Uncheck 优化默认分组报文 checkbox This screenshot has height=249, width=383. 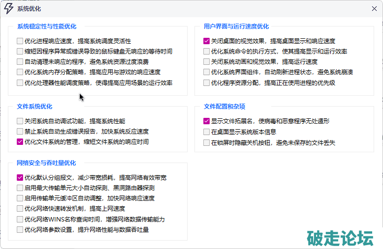[x=20, y=177]
